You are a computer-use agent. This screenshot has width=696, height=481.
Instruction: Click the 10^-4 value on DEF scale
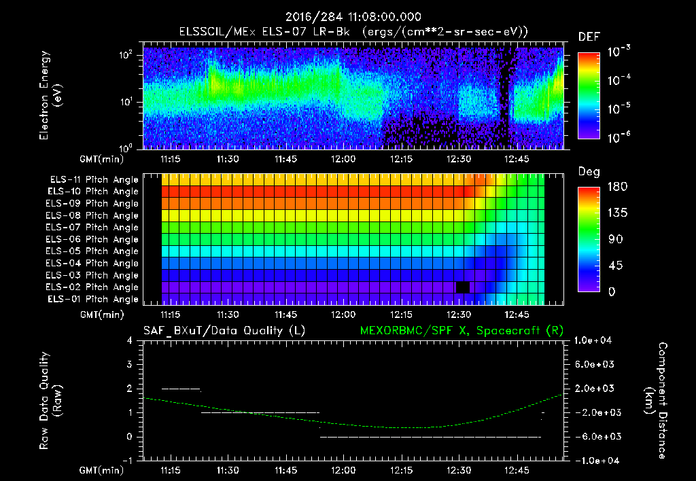(619, 80)
